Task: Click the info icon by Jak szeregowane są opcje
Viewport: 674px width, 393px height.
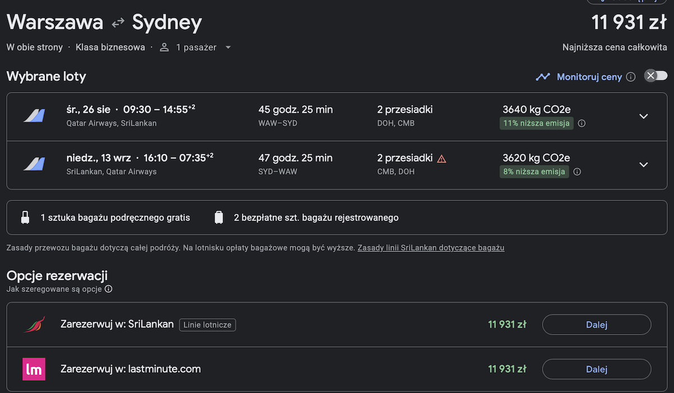Action: tap(108, 289)
